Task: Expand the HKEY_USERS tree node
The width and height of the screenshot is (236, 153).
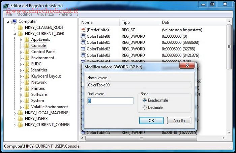Action: coord(14,119)
